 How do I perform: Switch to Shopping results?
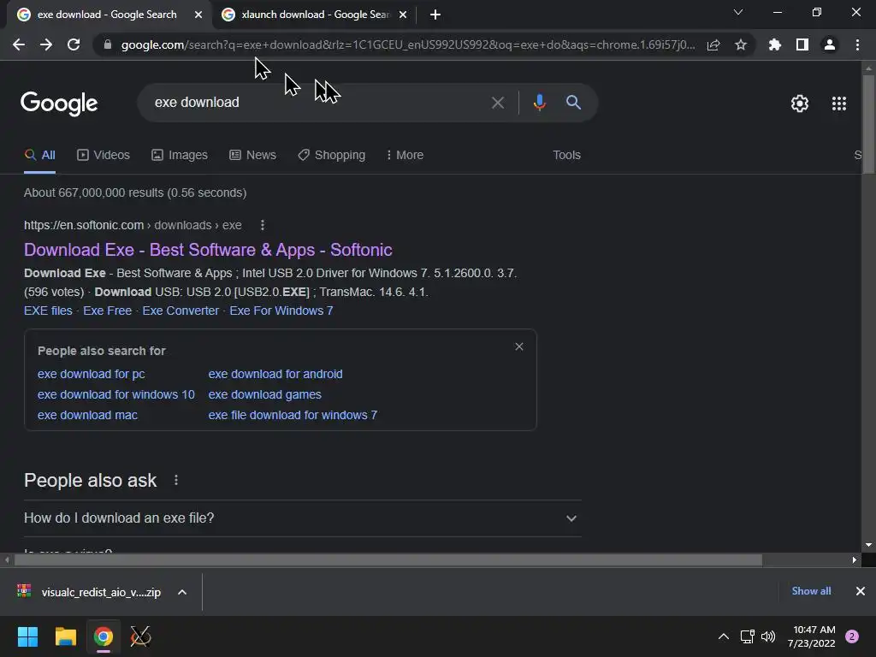[331, 156]
